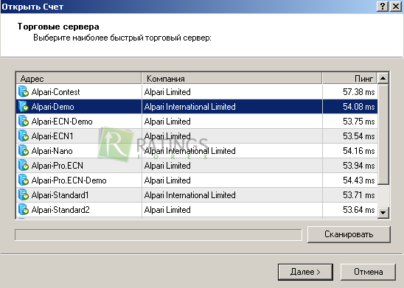This screenshot has width=404, height=288.
Task: Click the Сканировать button
Action: 349,234
